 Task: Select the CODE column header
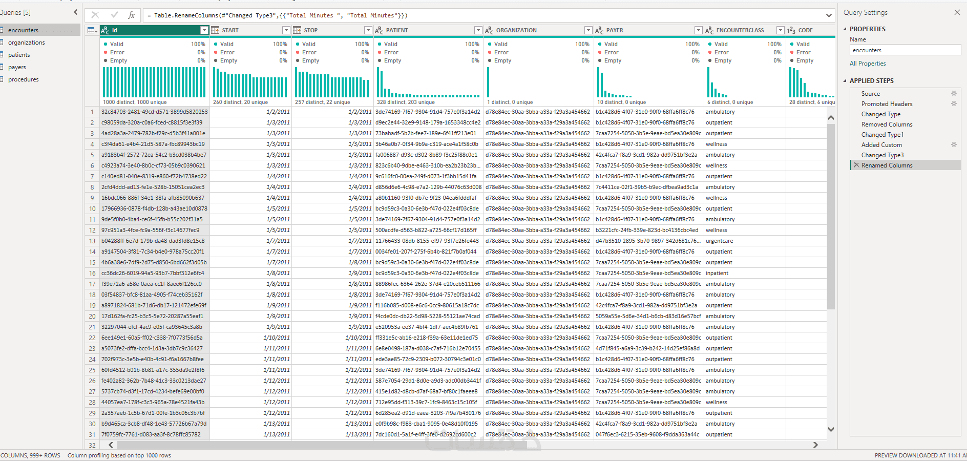(812, 30)
